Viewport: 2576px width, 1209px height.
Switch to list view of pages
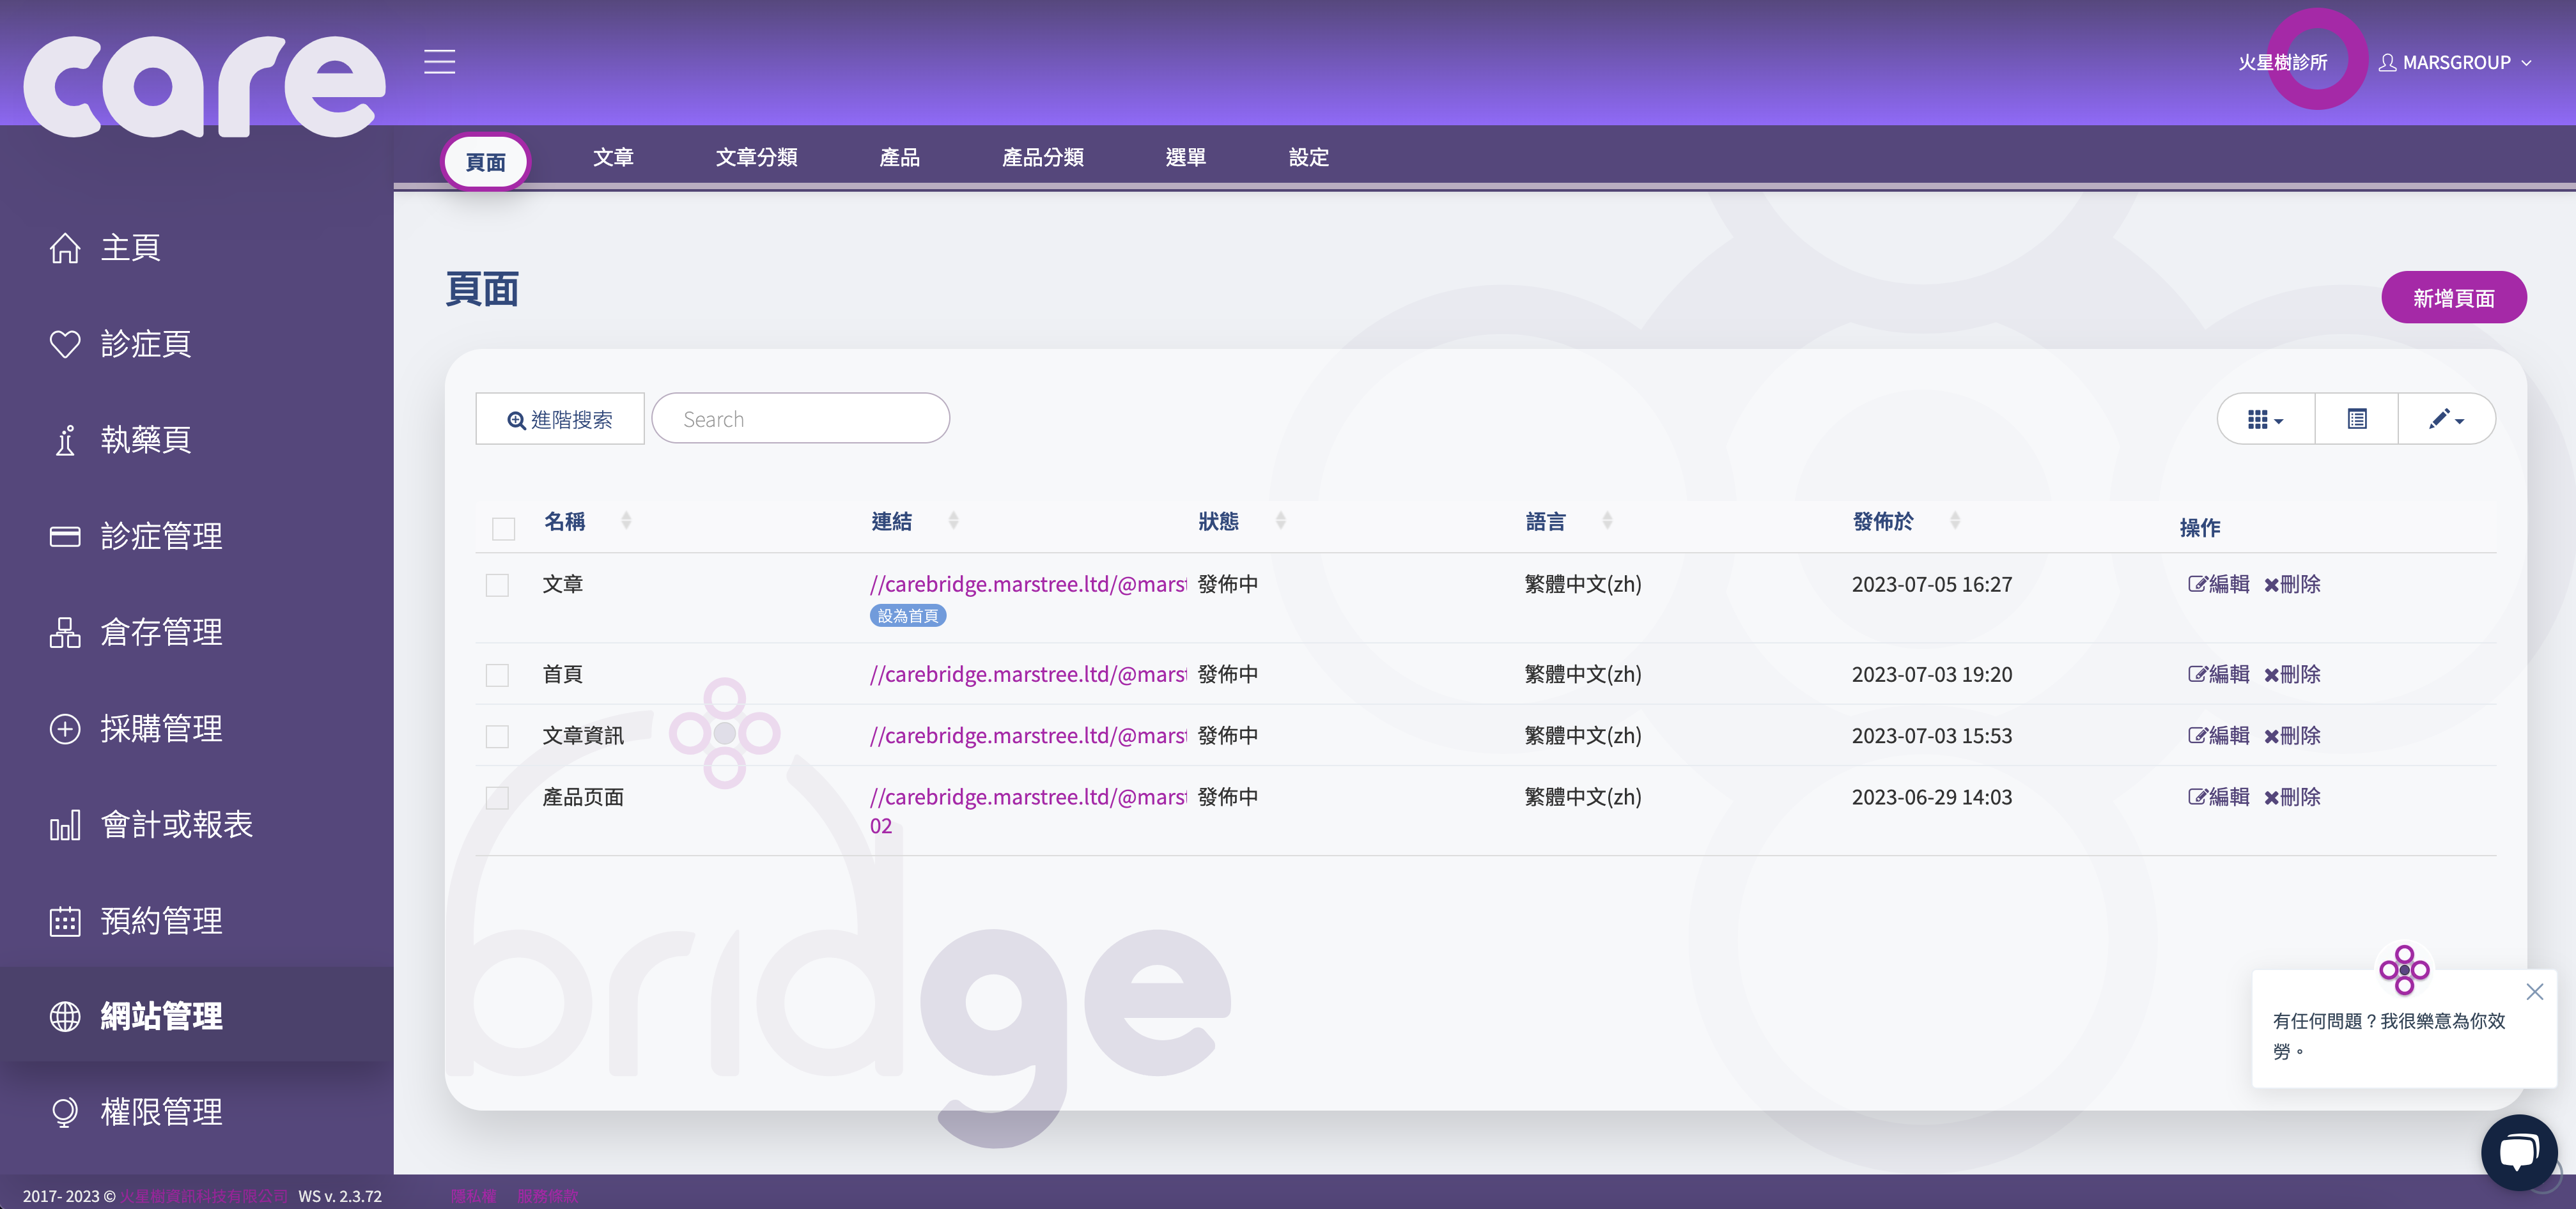point(2356,418)
